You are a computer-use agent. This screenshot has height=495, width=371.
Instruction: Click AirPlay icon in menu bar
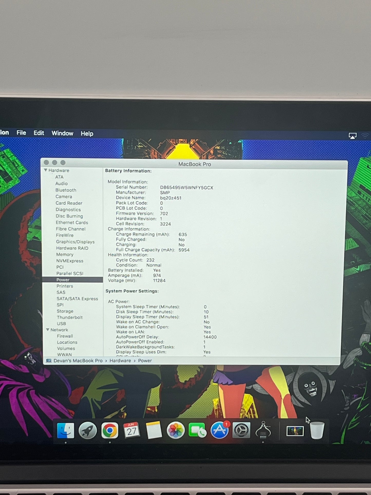pos(353,136)
